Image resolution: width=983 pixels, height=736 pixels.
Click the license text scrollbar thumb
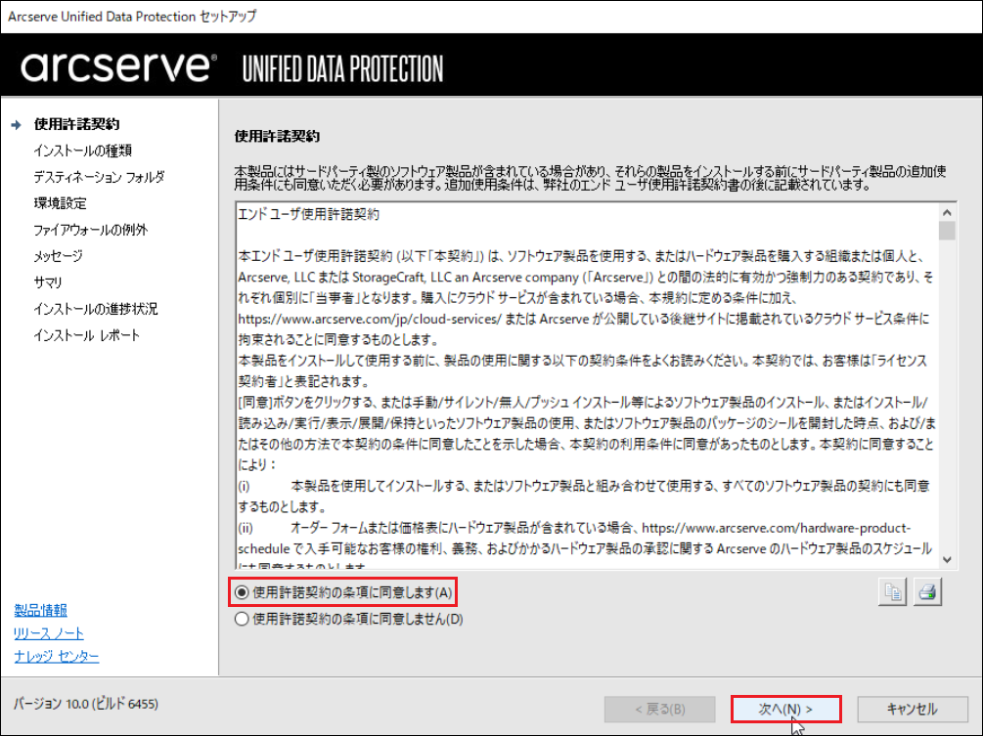coord(947,231)
